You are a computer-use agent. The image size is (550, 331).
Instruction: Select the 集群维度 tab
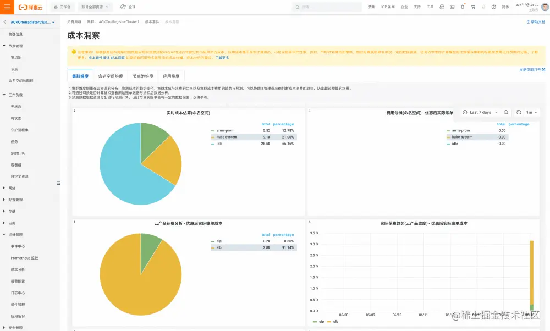pos(80,76)
